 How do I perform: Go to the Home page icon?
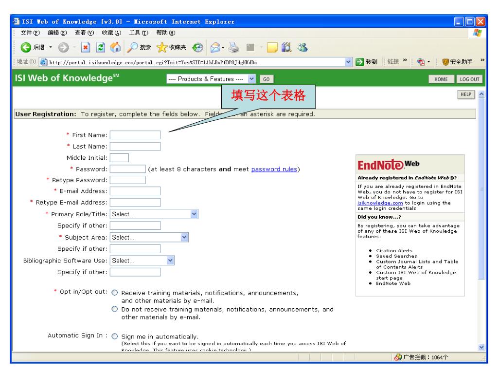point(115,47)
